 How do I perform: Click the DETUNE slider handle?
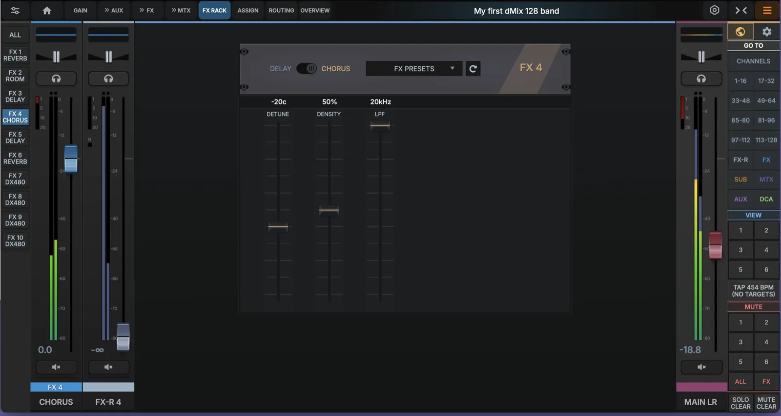pos(278,227)
